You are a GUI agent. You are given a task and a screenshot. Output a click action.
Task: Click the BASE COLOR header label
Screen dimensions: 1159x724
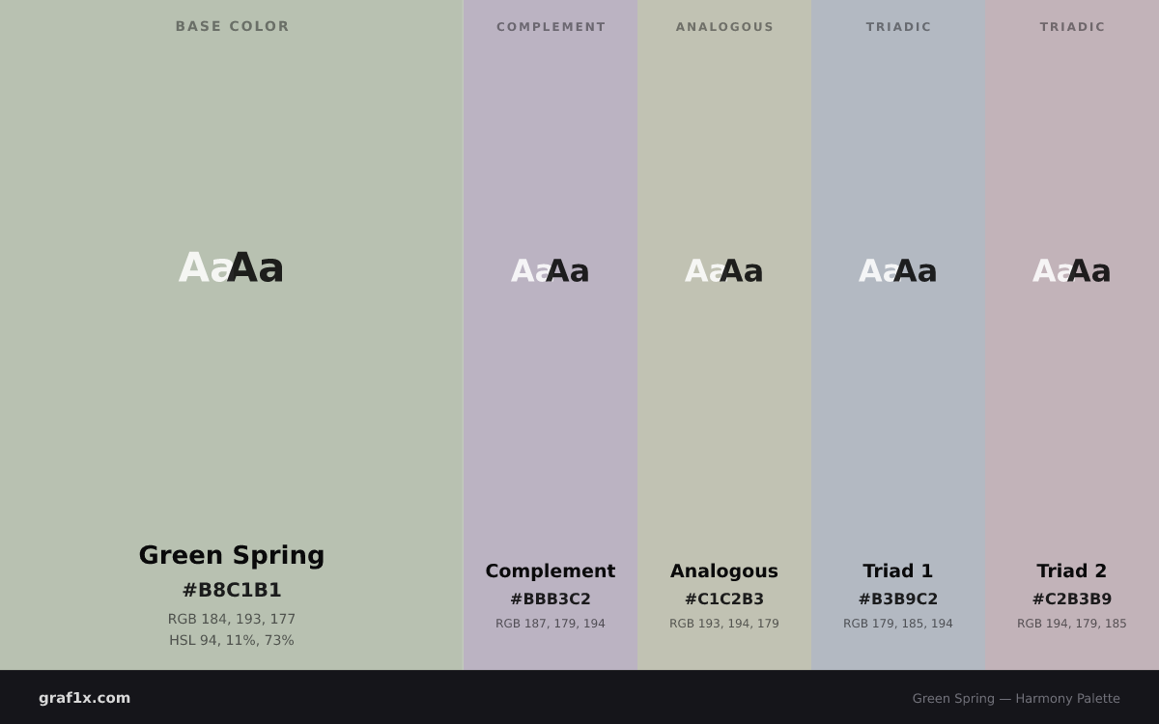pos(232,27)
